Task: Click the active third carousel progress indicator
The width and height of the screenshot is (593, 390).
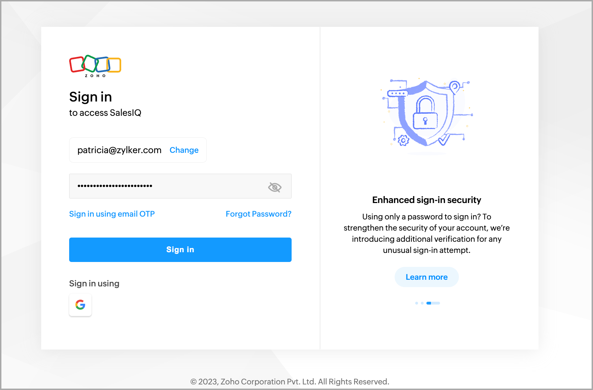Action: pos(433,303)
